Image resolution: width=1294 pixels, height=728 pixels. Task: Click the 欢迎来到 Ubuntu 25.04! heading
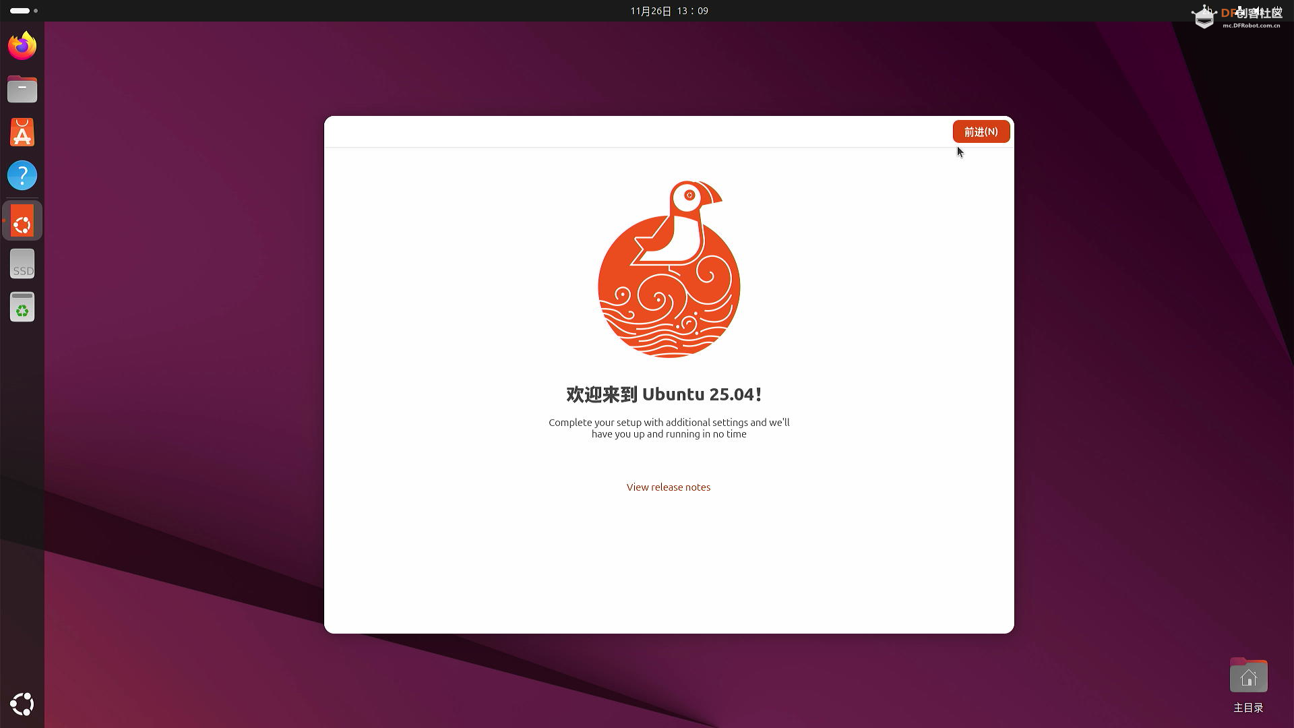(664, 394)
